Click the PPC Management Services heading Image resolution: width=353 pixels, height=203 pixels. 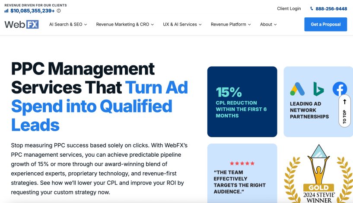[99, 97]
